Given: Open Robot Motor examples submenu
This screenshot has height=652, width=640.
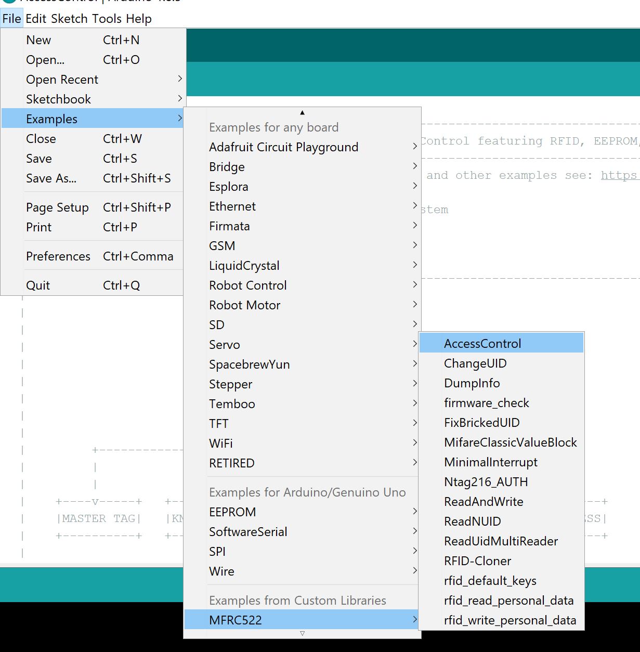Looking at the screenshot, I should [x=302, y=305].
